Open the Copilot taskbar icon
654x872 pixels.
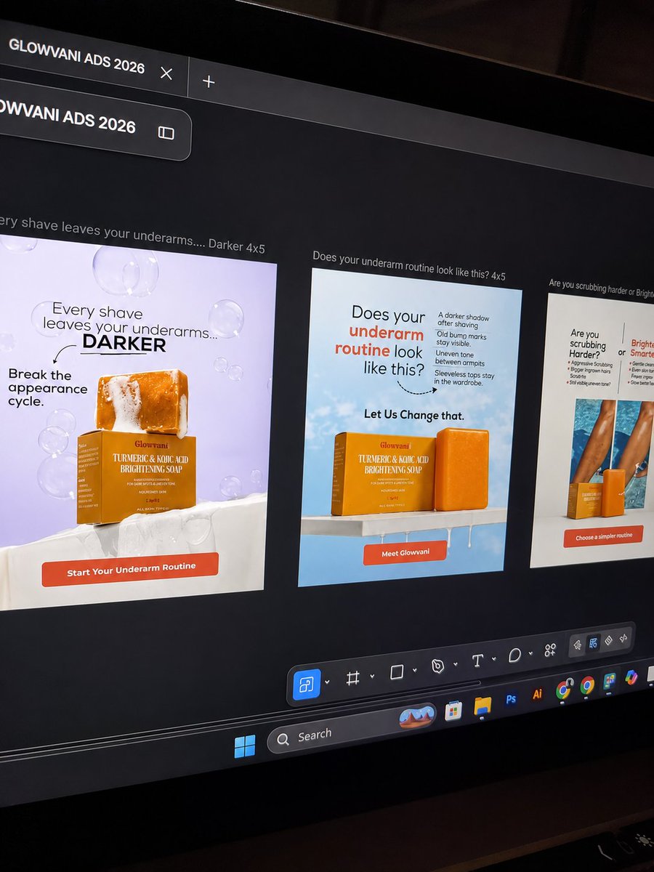(631, 677)
